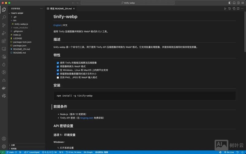Uncheck '使用 Tinify 的智能压缩算法压缩图像' checkbox
This screenshot has height=154, width=246.
point(58,63)
